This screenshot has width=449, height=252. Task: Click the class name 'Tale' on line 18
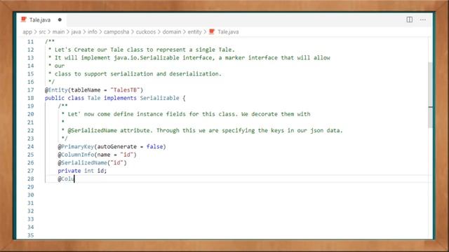click(94, 98)
